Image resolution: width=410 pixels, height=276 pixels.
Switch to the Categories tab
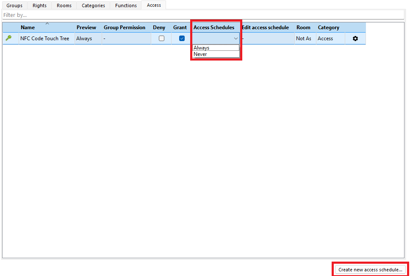93,6
